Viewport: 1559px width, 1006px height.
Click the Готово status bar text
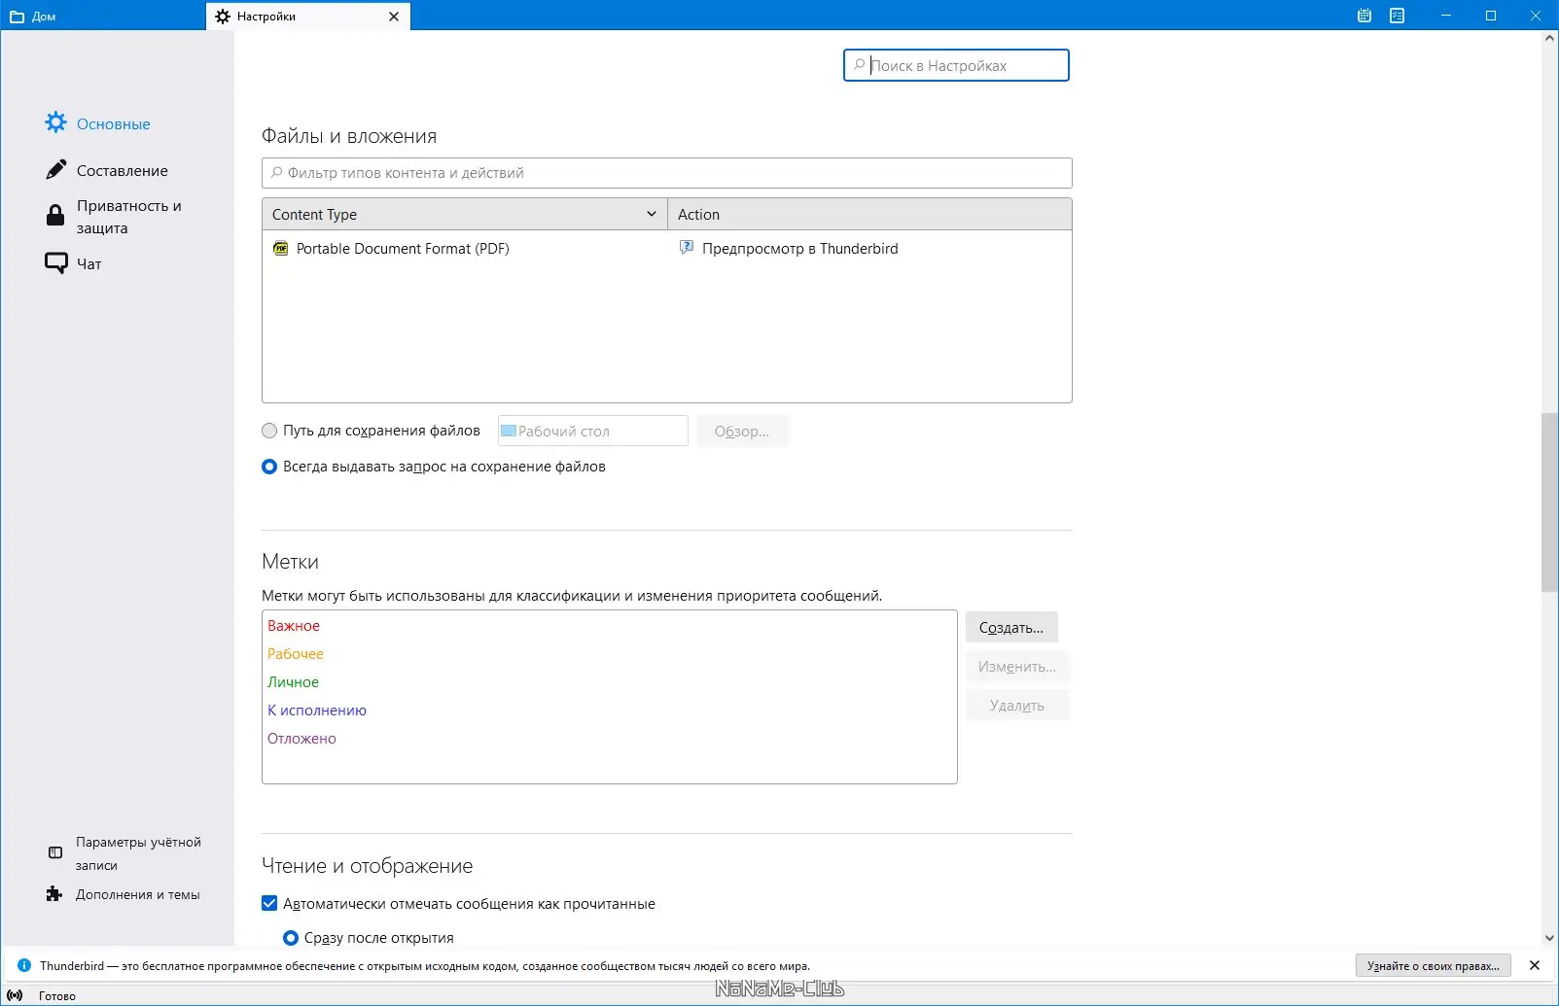(x=57, y=995)
